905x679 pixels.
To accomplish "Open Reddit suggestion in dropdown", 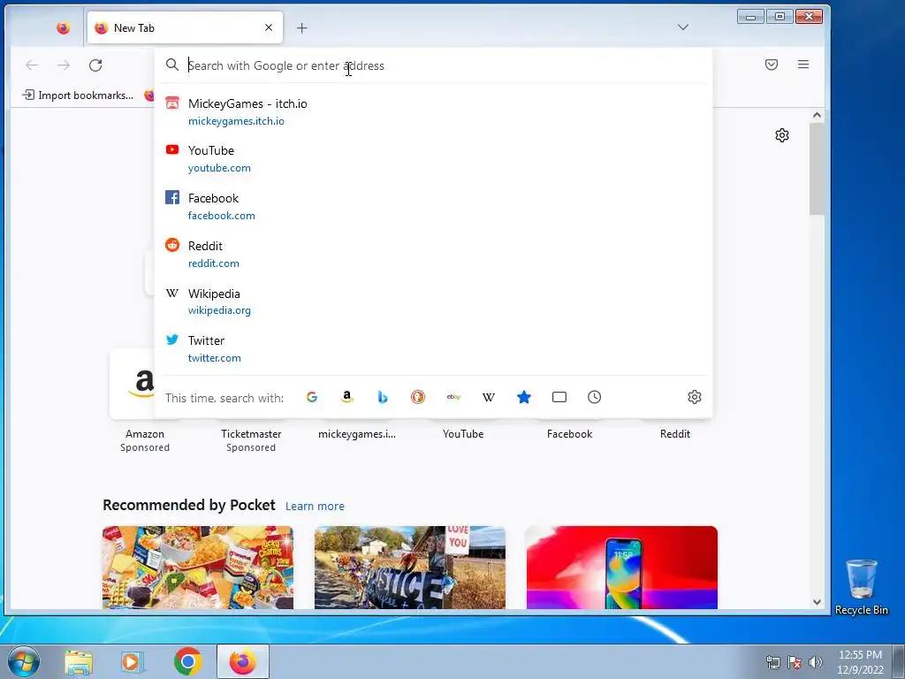I will [x=433, y=254].
